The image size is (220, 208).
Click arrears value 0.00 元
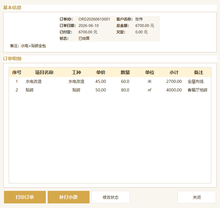click(x=141, y=32)
